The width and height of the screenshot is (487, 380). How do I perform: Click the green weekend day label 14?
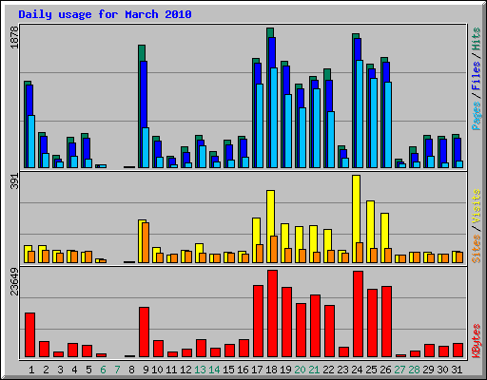(214, 370)
